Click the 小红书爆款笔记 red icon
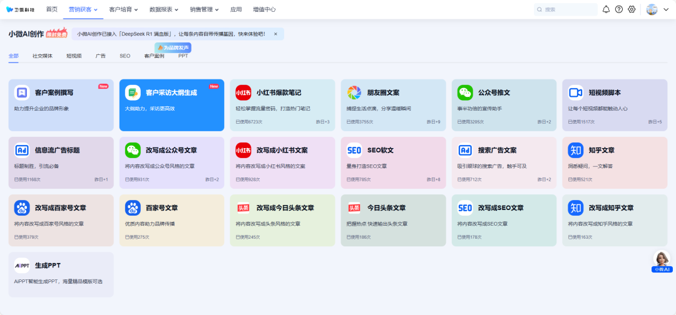Screen dimensions: 676x315 (243, 92)
